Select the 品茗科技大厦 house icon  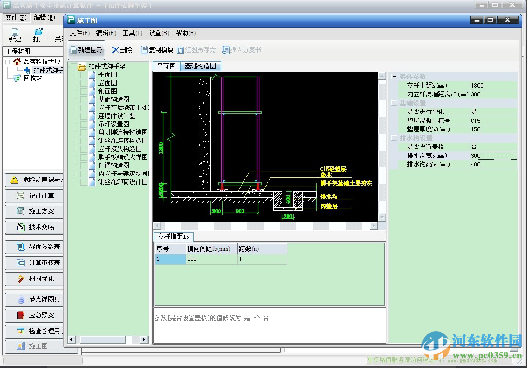click(17, 61)
